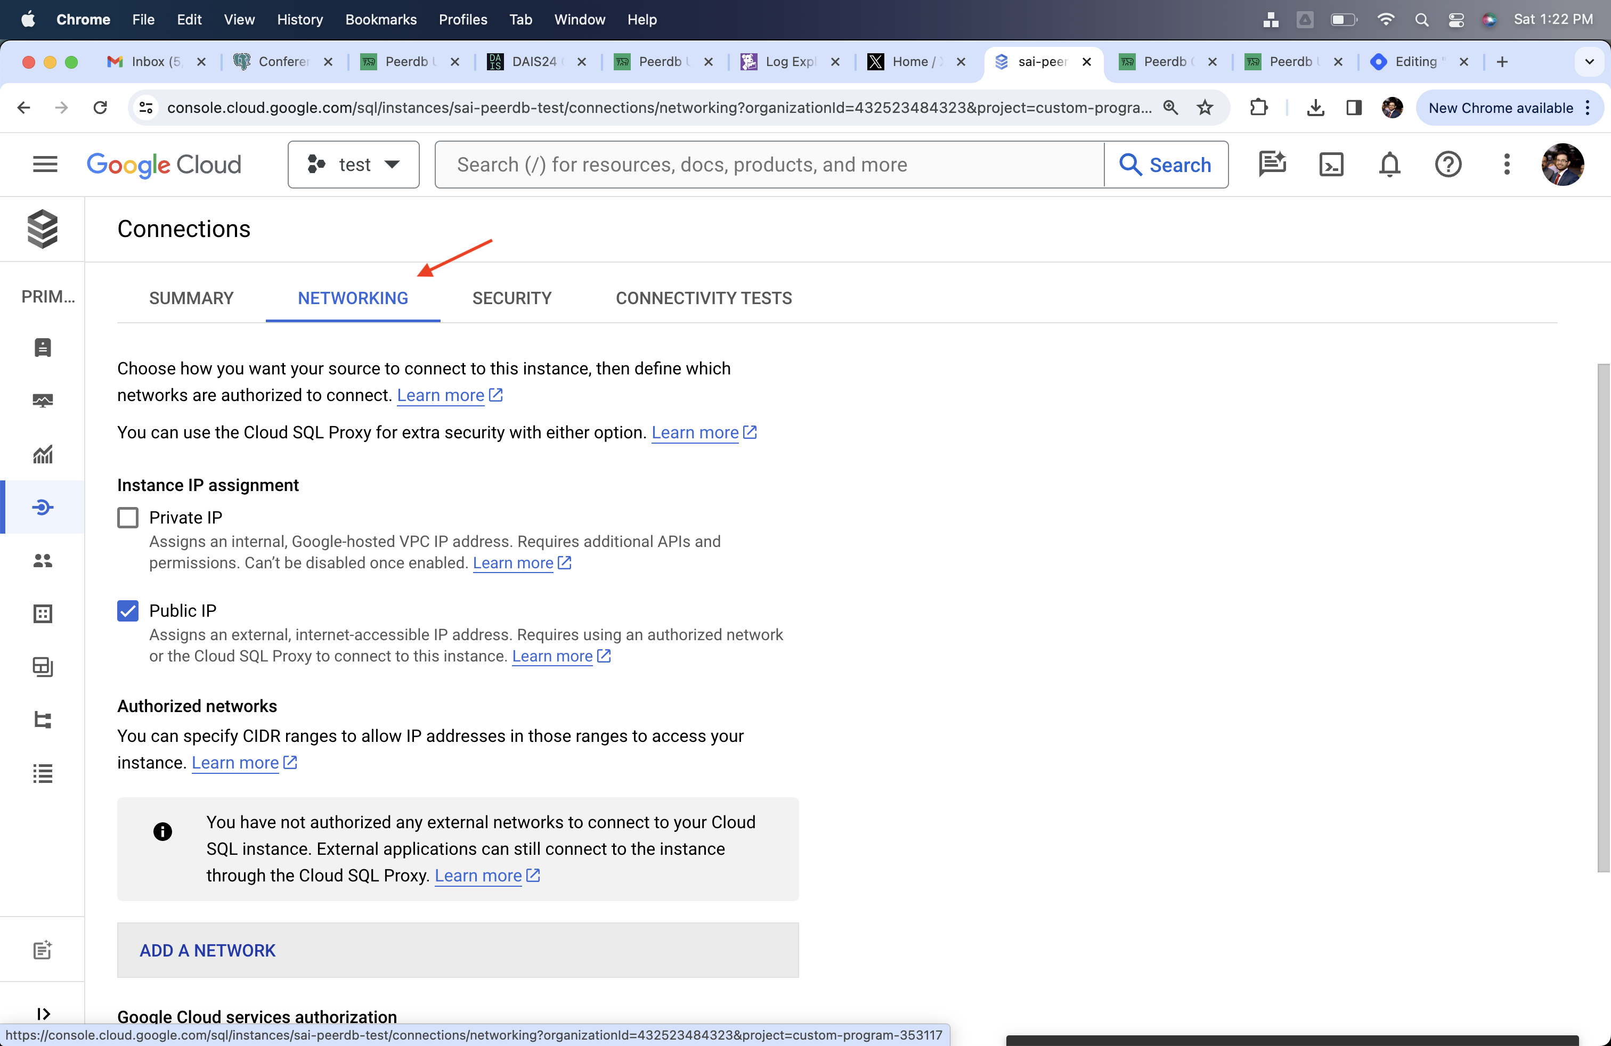Open the Databases sidebar icon
Image resolution: width=1611 pixels, height=1046 pixels.
(x=42, y=614)
